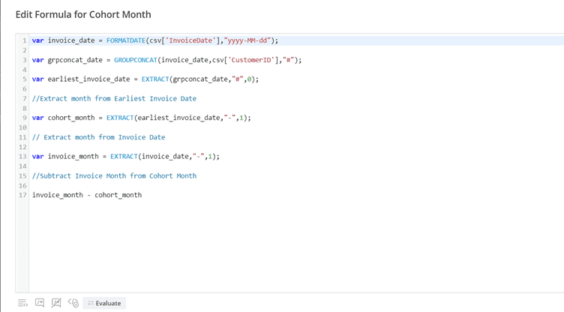Click the Evaluate button
This screenshot has width=564, height=312.
[104, 303]
